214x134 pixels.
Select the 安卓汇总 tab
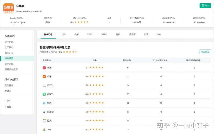pos(48,34)
